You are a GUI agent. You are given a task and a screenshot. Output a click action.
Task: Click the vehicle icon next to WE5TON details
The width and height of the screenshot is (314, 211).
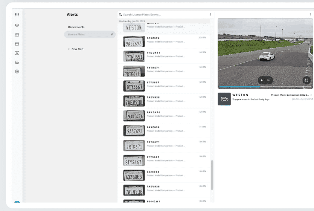click(224, 99)
